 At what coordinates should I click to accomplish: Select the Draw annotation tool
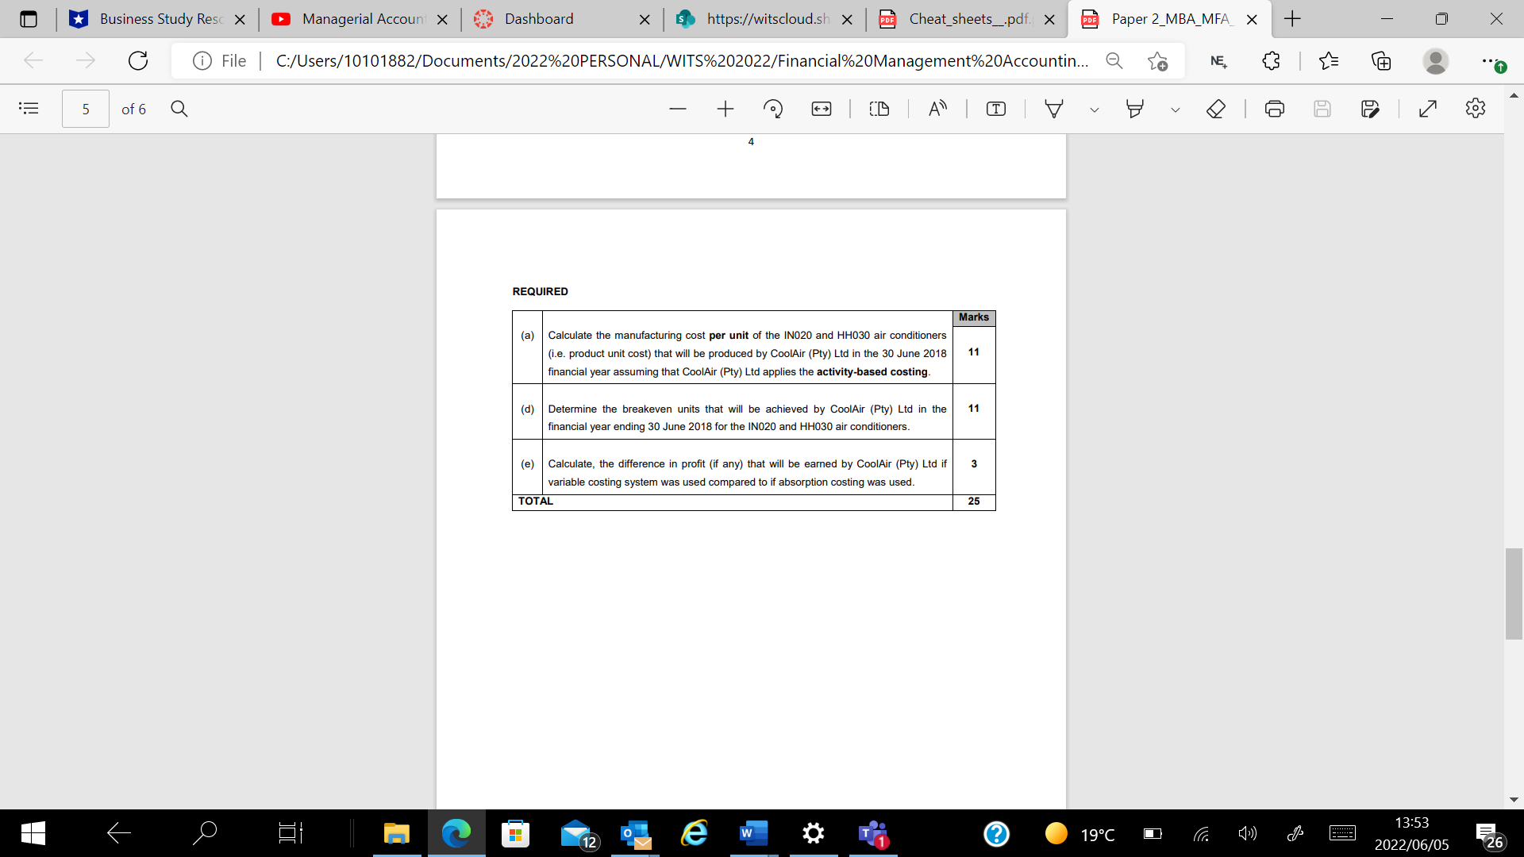click(x=1055, y=109)
